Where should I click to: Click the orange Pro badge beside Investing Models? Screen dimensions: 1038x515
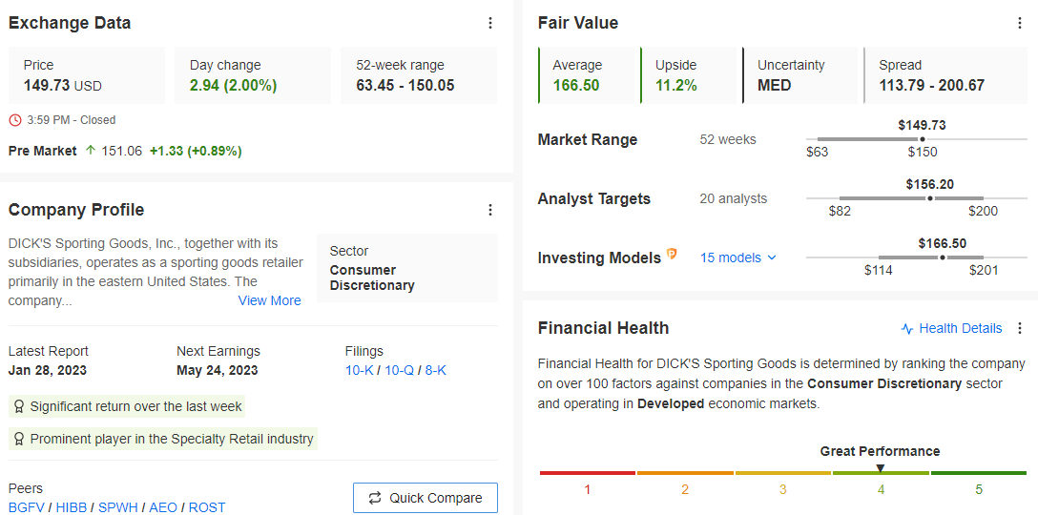click(x=672, y=254)
